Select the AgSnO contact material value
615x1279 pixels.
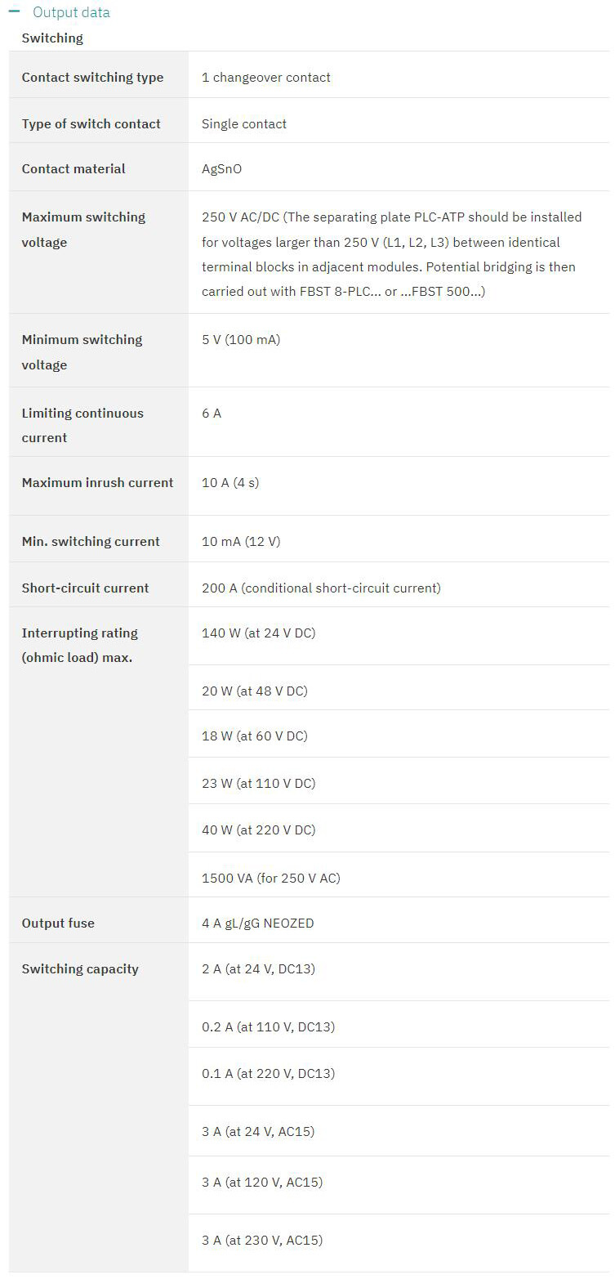tap(222, 169)
